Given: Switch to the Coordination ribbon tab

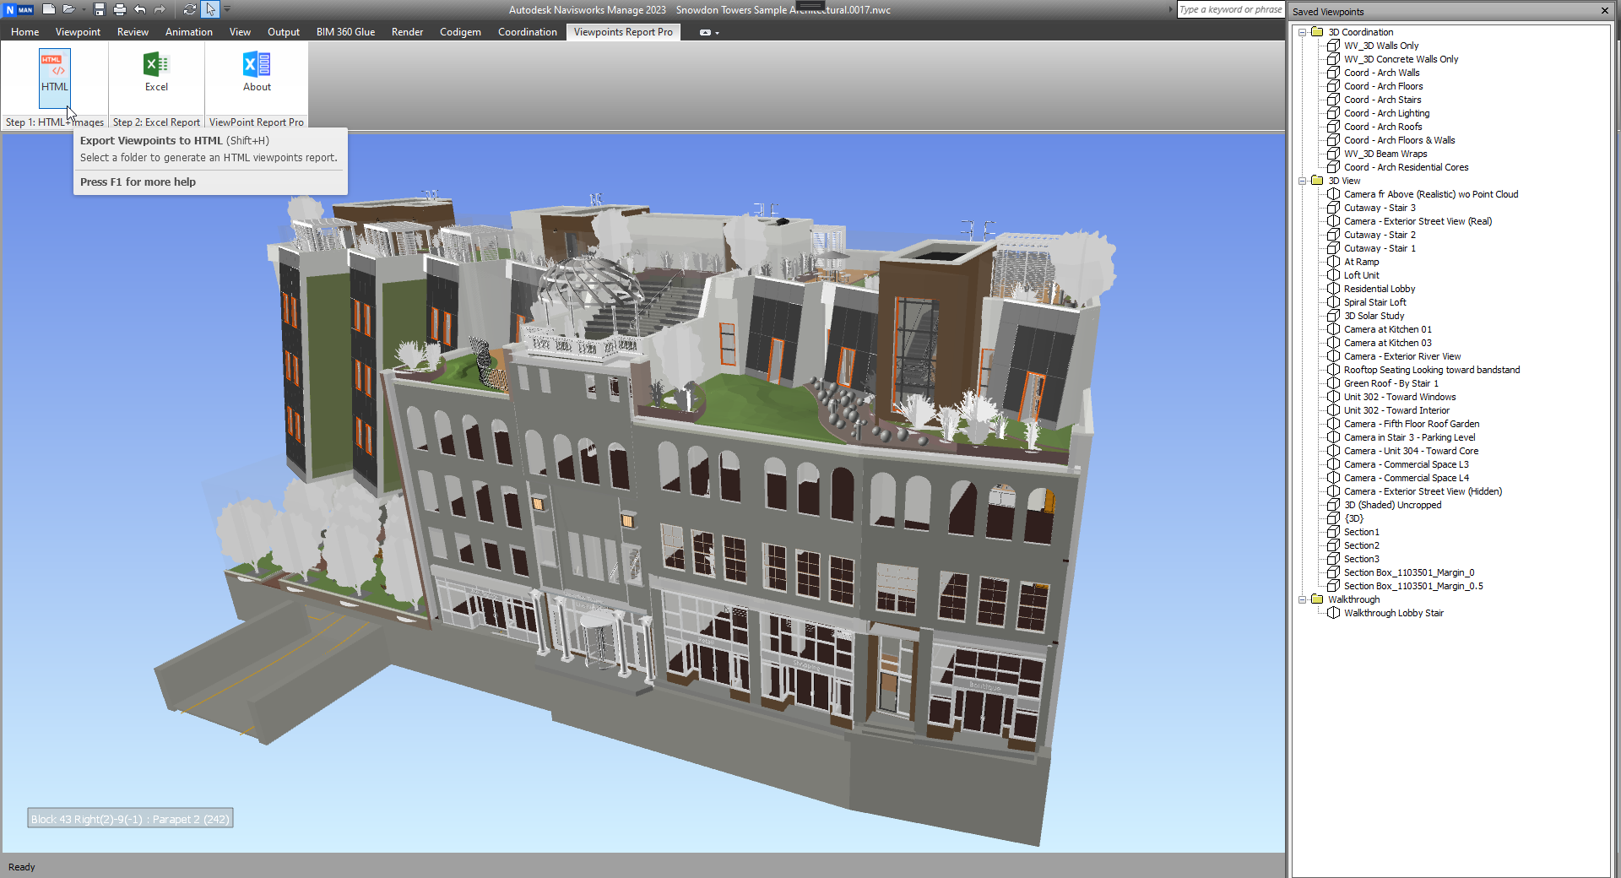Looking at the screenshot, I should [527, 32].
